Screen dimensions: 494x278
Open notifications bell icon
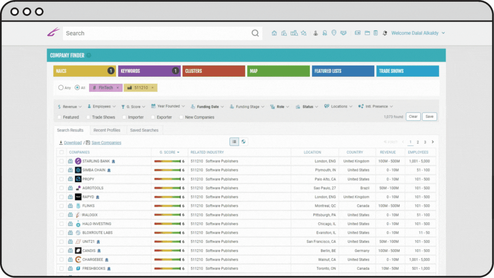click(x=385, y=33)
